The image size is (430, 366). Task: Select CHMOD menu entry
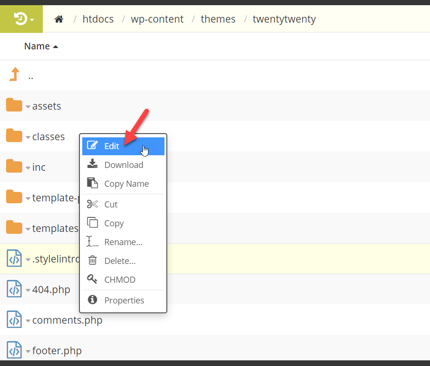pos(123,279)
